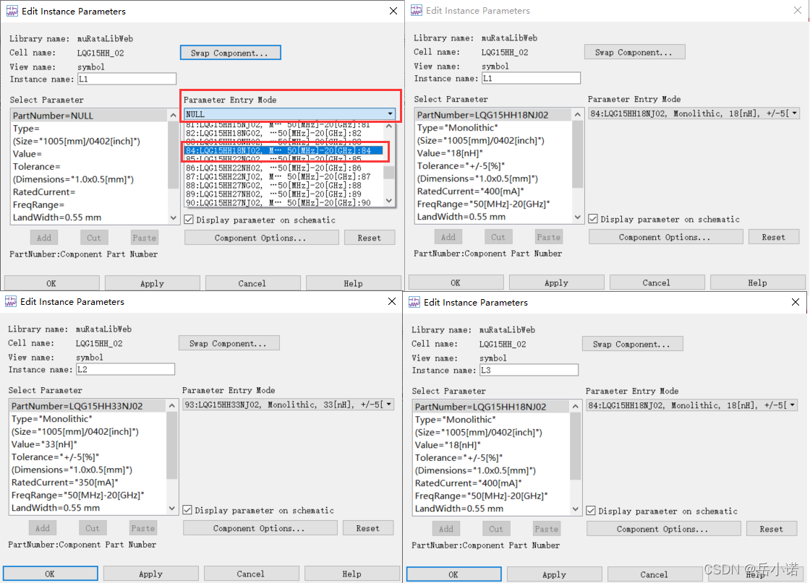Toggle Display parameter on schematic in L1 18nH dialog
The width and height of the screenshot is (810, 583).
593,219
